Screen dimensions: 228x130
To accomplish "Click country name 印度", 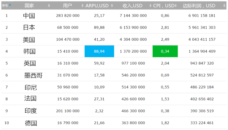I will pos(31,111).
